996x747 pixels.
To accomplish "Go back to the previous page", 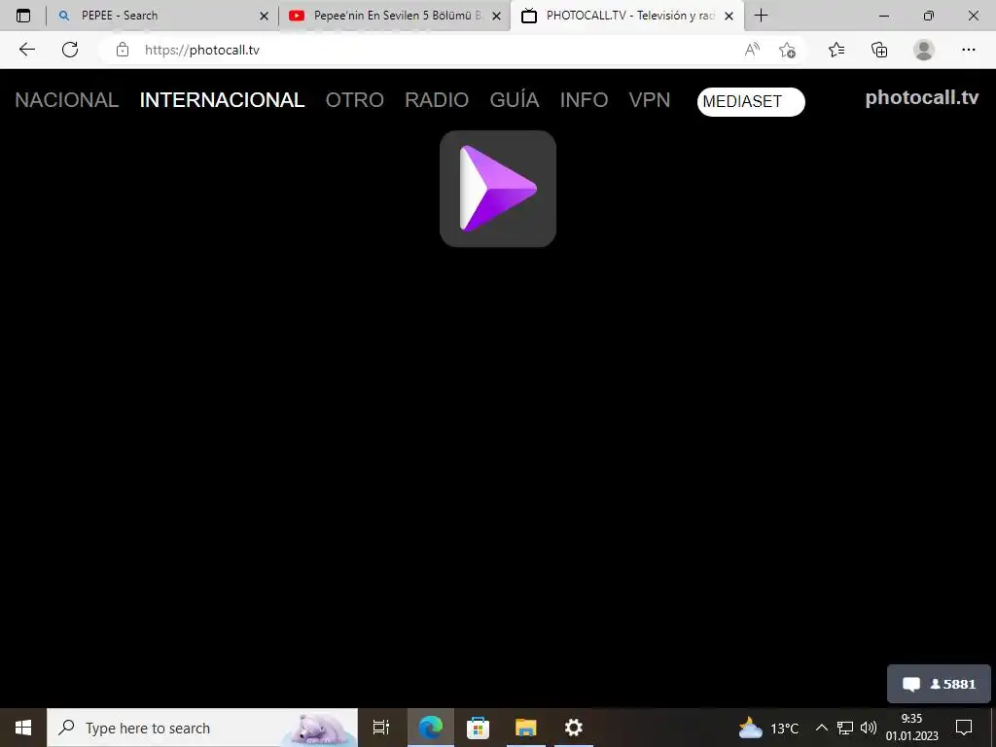I will coord(26,50).
